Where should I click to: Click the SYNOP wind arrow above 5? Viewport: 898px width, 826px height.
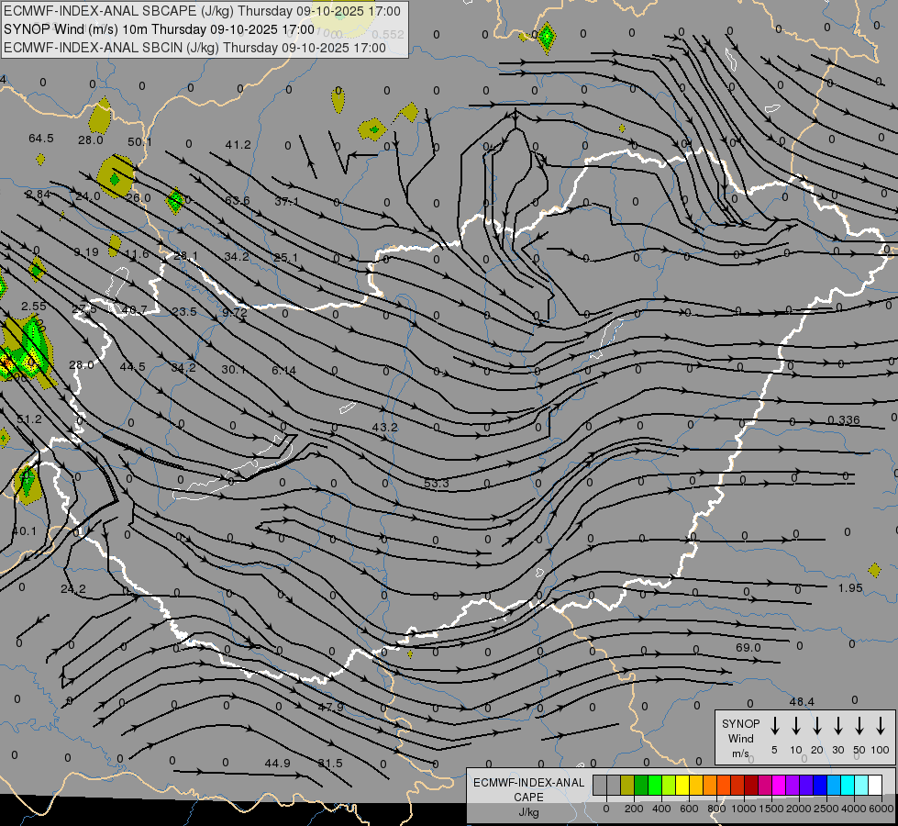(774, 726)
